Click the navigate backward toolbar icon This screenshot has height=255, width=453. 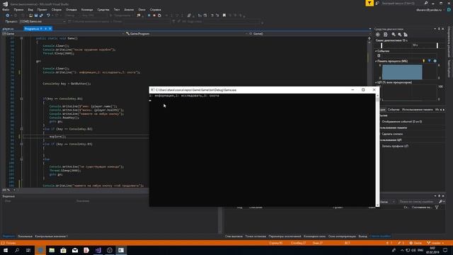click(8, 16)
